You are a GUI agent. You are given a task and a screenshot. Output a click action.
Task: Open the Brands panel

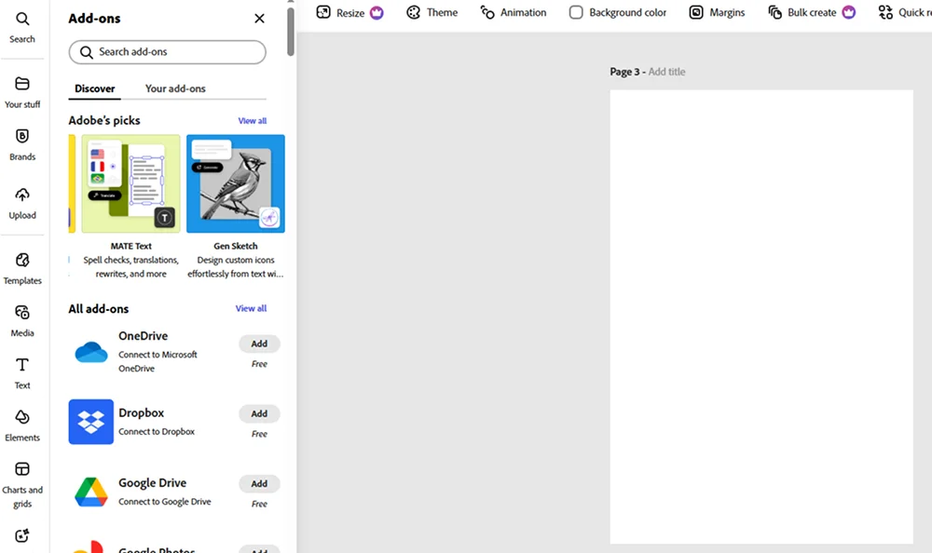[22, 145]
